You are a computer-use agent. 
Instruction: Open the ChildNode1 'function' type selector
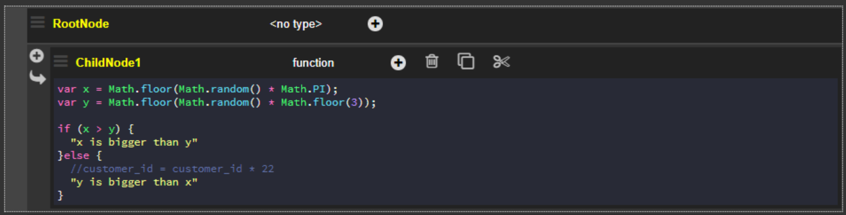313,63
